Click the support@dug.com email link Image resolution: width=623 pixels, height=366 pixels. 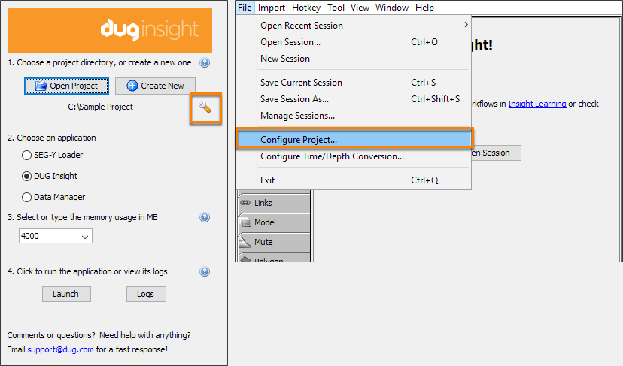(60, 349)
